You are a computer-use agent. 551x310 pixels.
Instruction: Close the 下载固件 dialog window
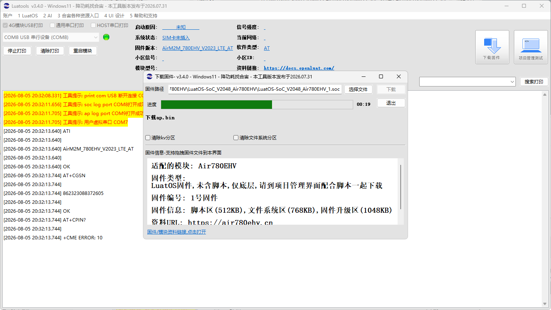[399, 76]
